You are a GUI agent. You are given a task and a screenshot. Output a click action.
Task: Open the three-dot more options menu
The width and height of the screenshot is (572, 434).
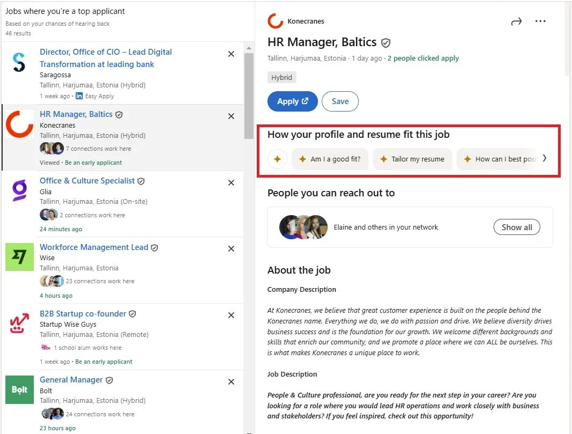point(540,21)
